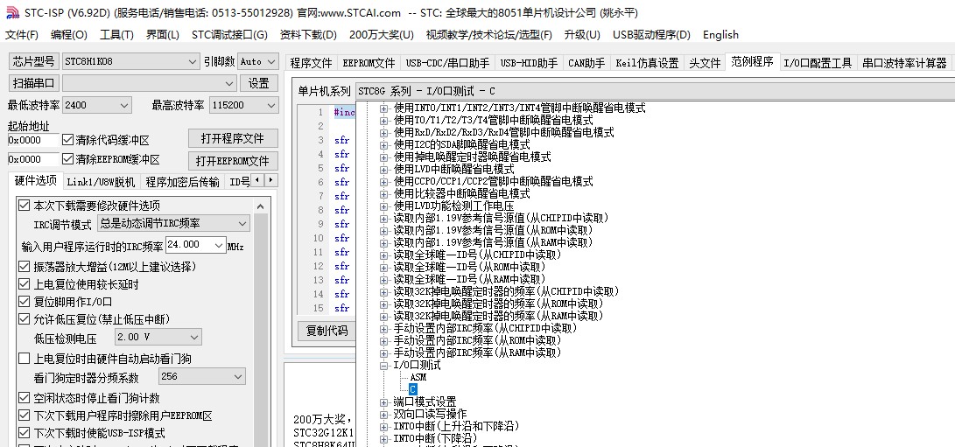Expand the 双向口读写操作 tree node
955x447 pixels.
[383, 414]
